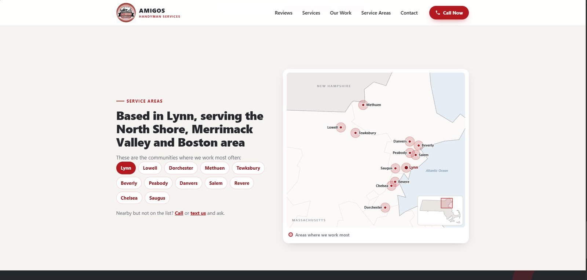Viewport: 587px width, 280px height.
Task: Select the Chelsea community chip
Action: click(x=129, y=198)
